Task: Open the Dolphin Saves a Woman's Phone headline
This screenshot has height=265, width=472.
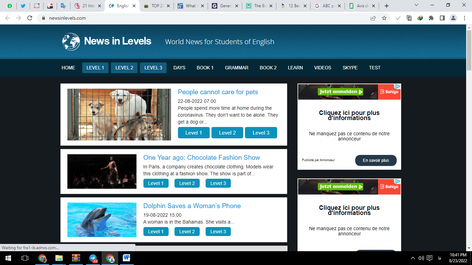Action: 192,206
